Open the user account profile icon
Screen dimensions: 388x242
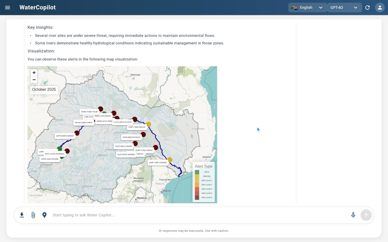pyautogui.click(x=380, y=8)
